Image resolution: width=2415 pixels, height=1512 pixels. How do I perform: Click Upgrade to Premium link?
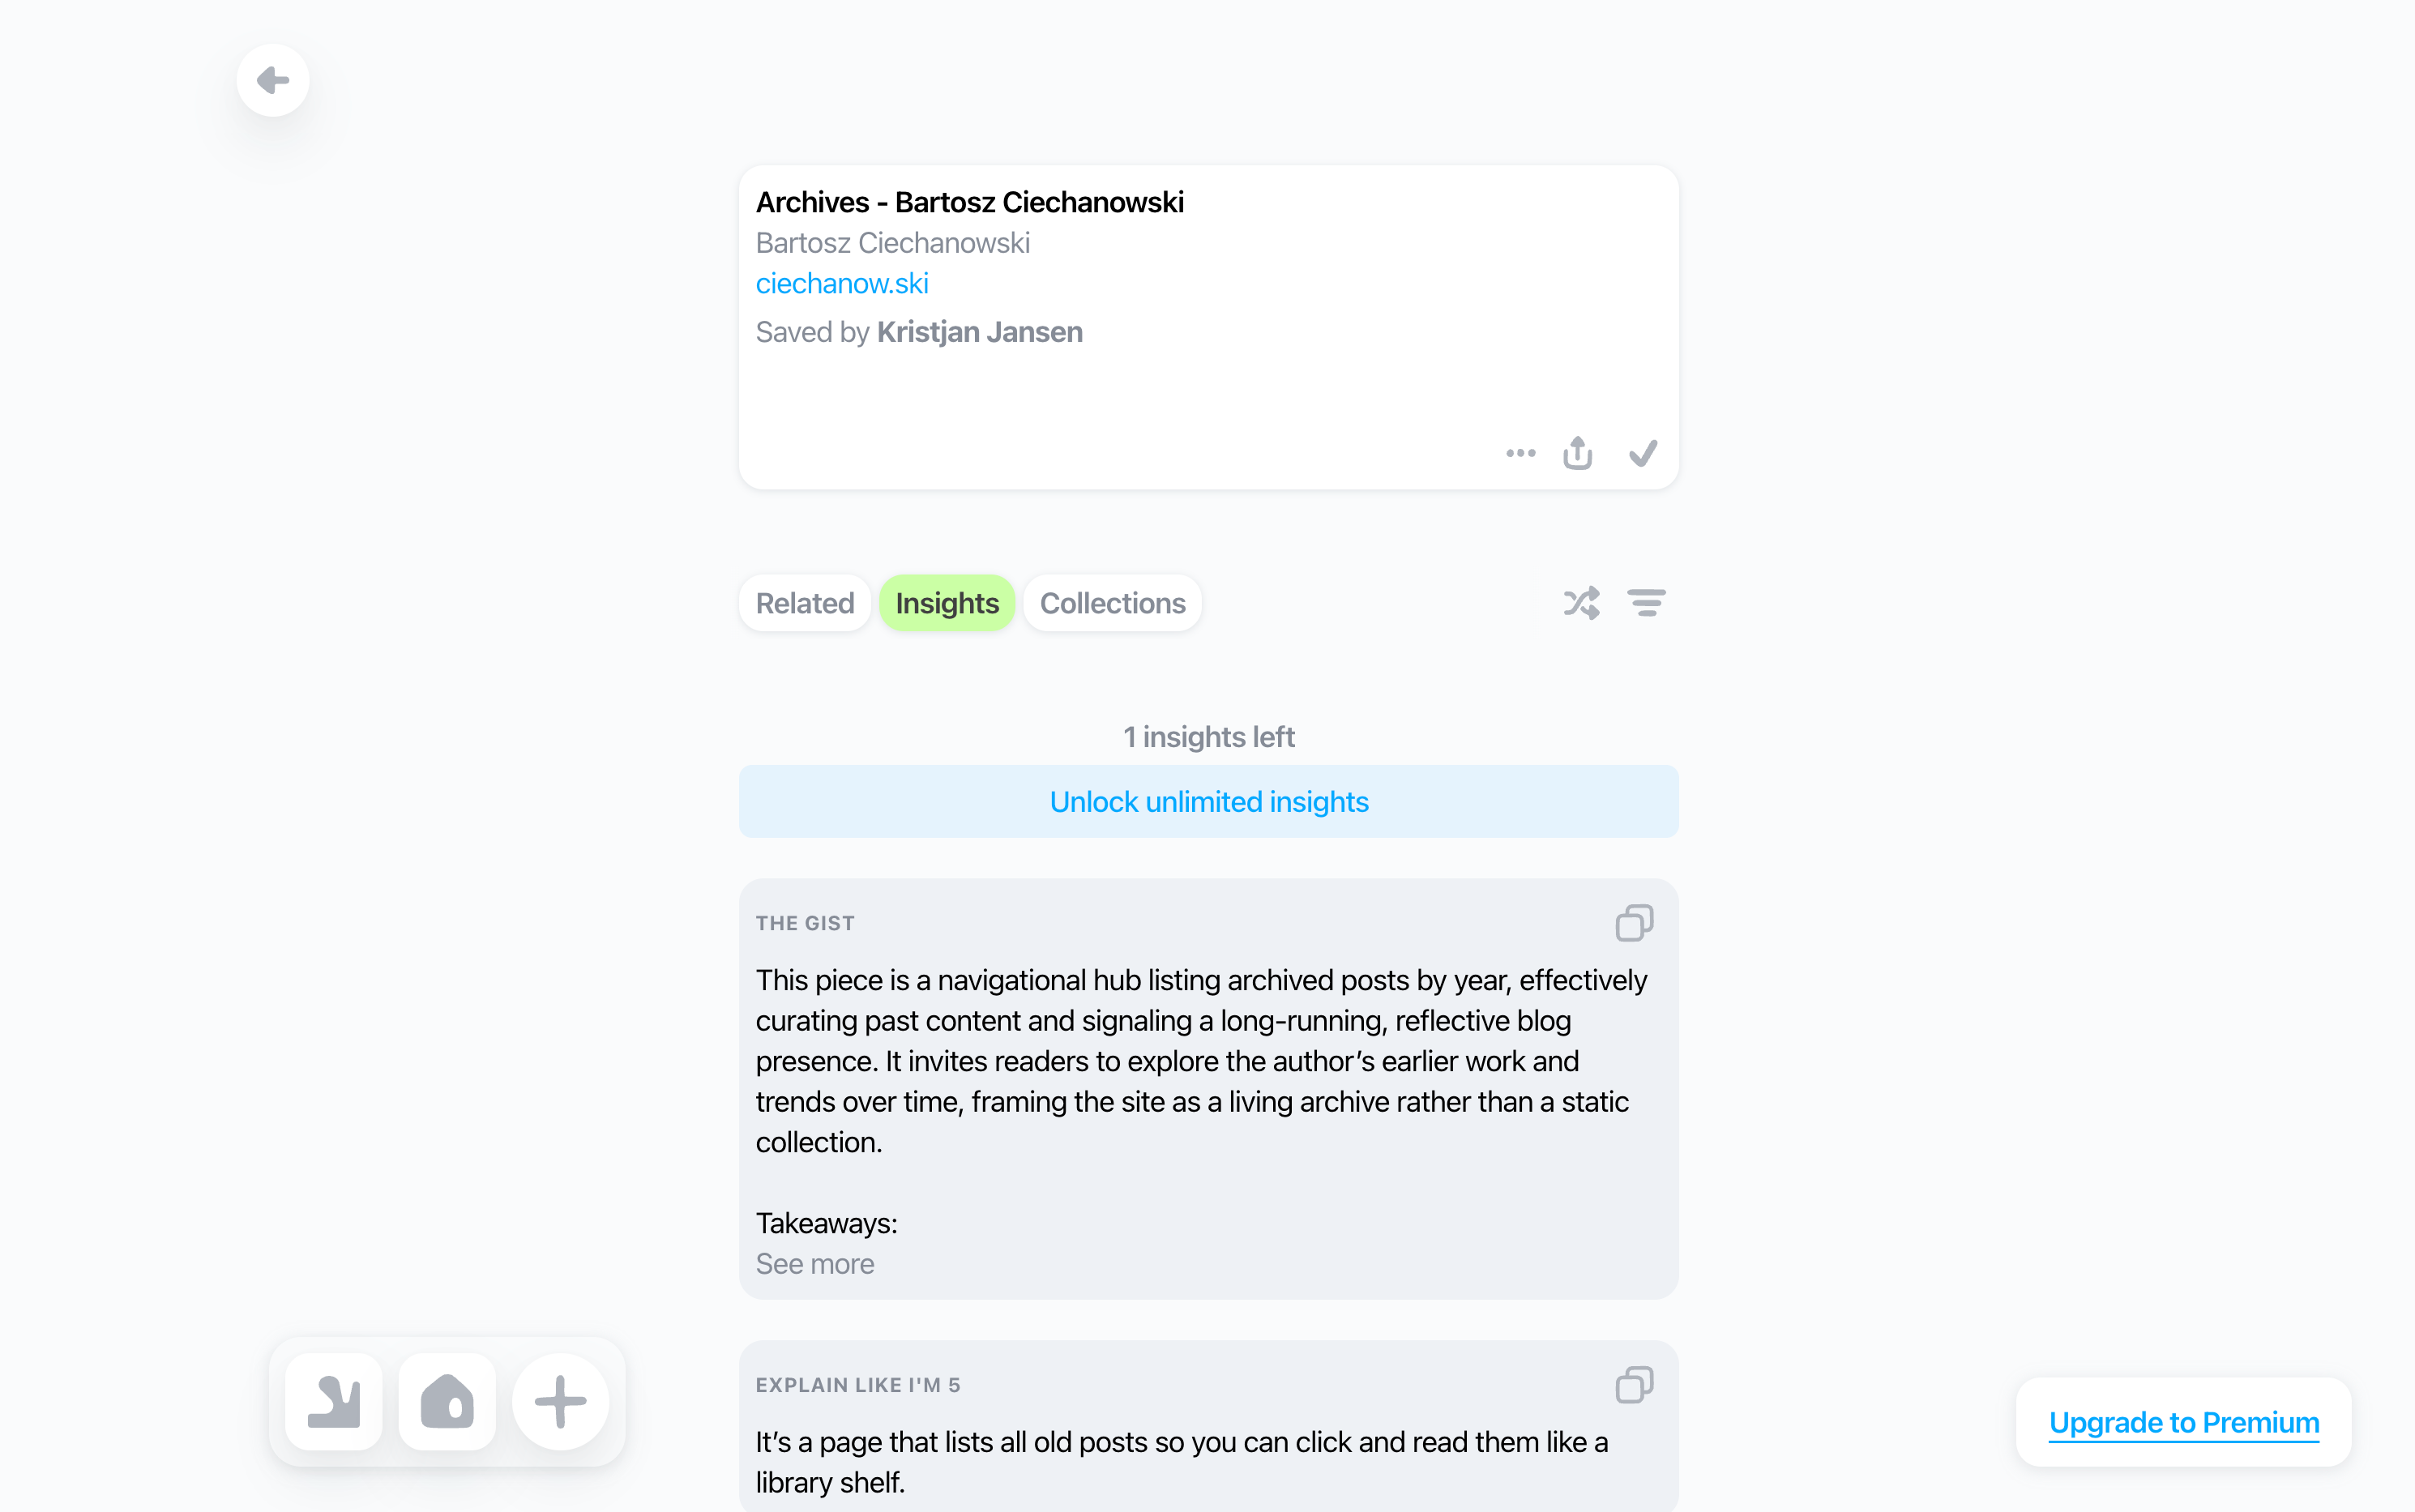(2183, 1422)
